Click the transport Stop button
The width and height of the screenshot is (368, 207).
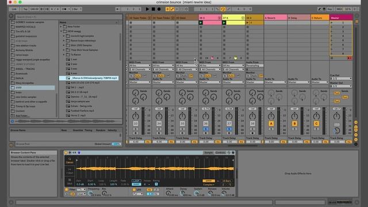click(x=154, y=9)
